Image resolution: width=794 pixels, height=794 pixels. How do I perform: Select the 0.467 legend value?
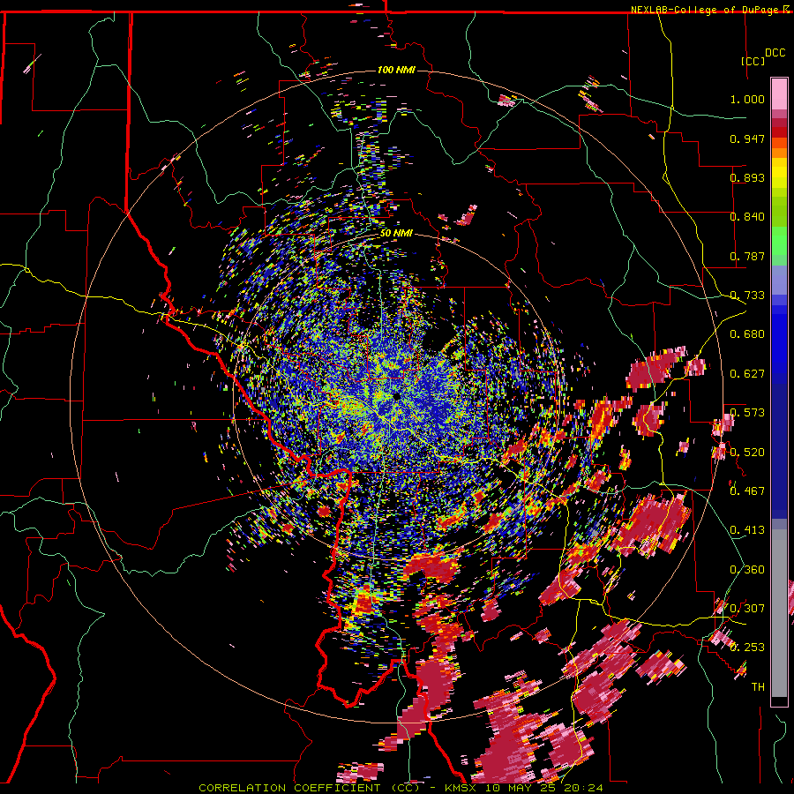point(747,491)
